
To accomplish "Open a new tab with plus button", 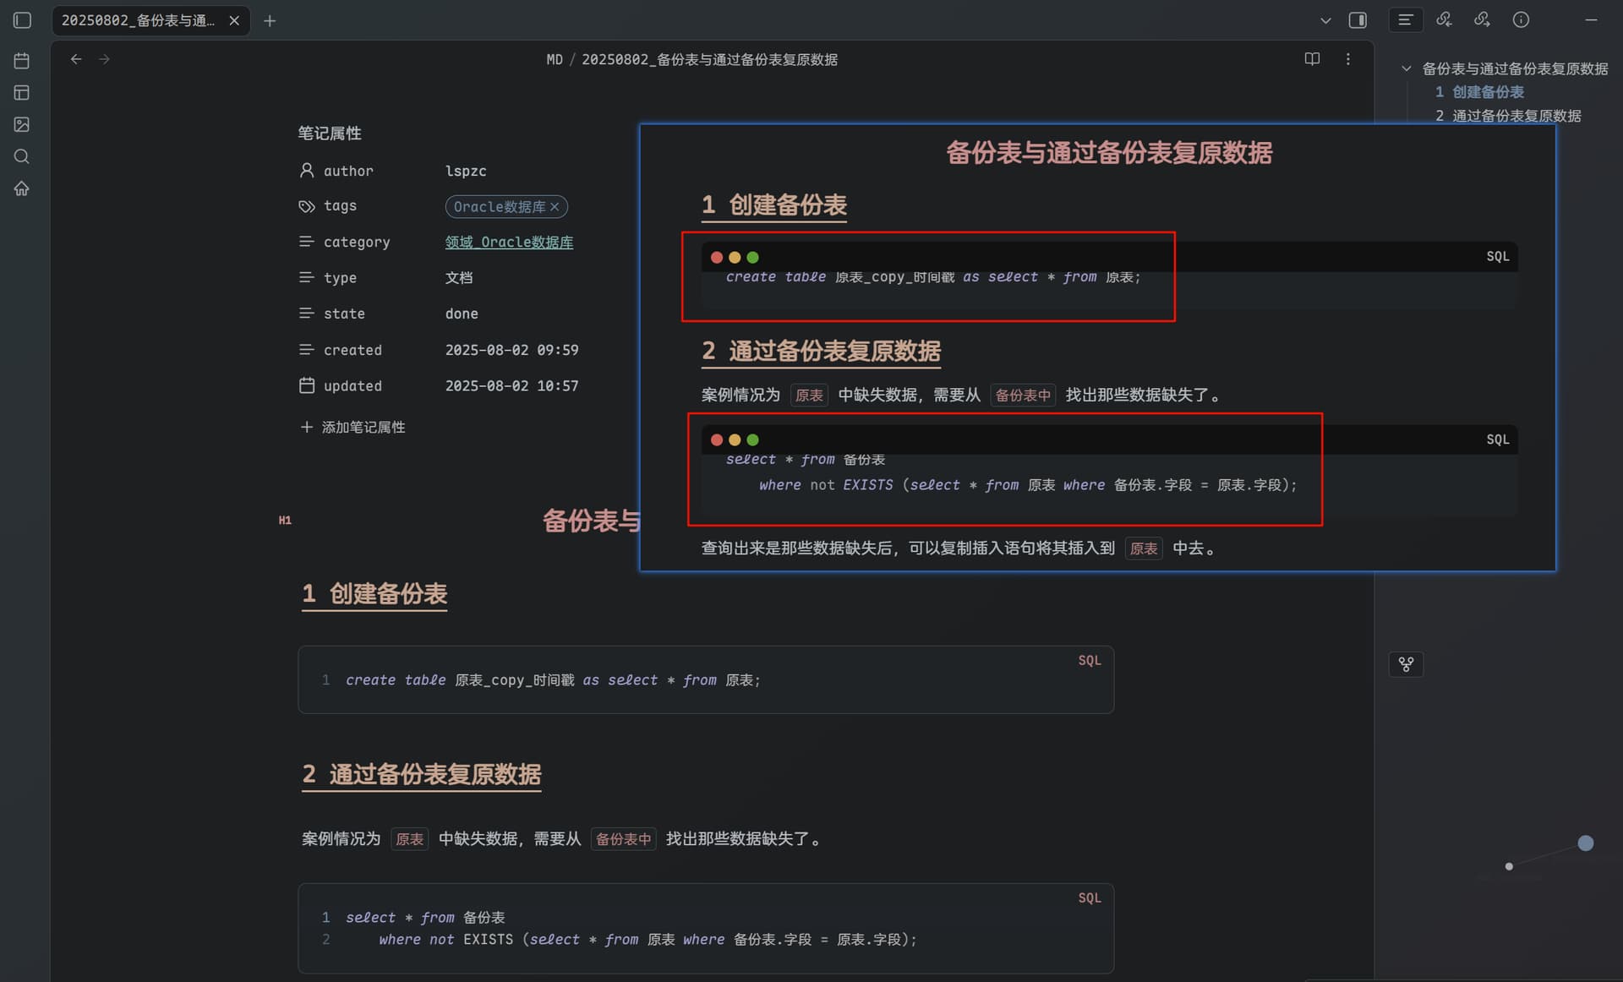I will [x=270, y=20].
